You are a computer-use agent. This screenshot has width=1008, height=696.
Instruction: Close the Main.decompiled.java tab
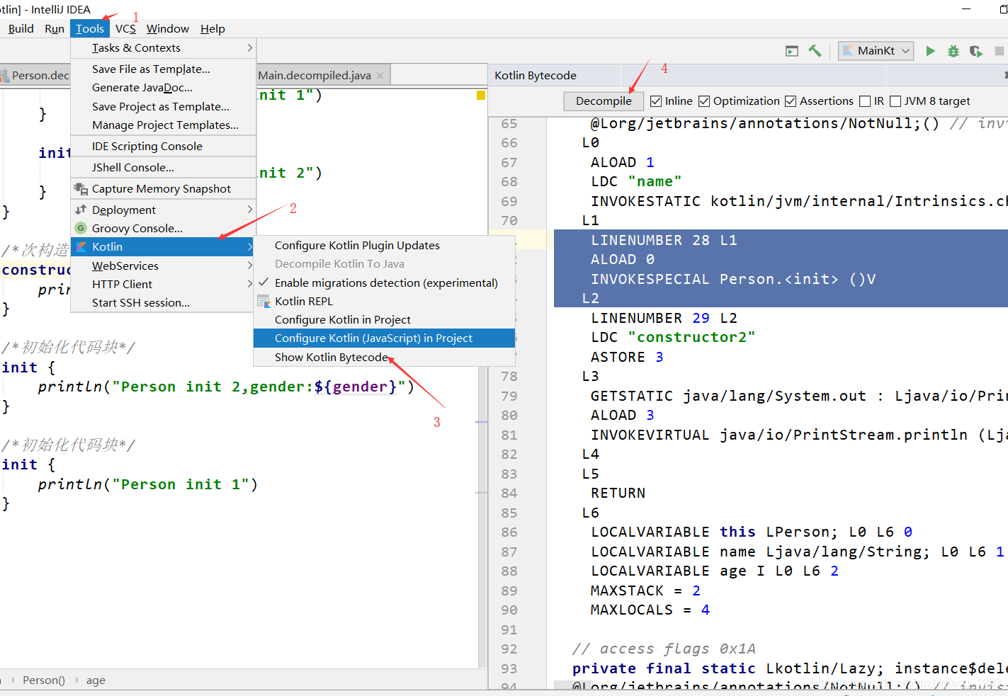(380, 76)
